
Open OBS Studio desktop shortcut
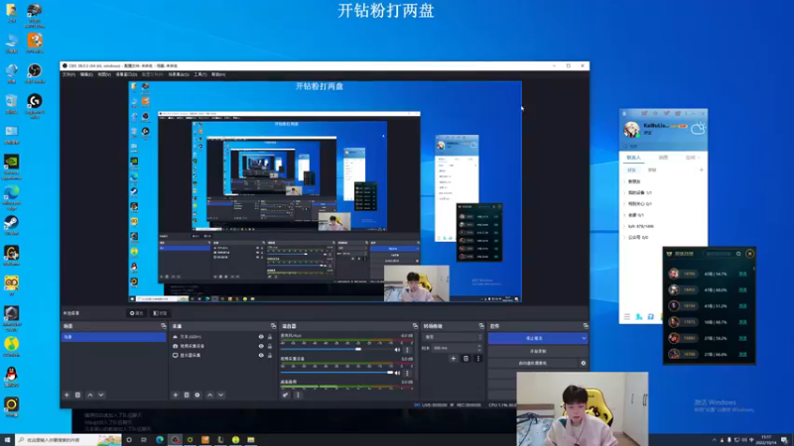pos(35,73)
